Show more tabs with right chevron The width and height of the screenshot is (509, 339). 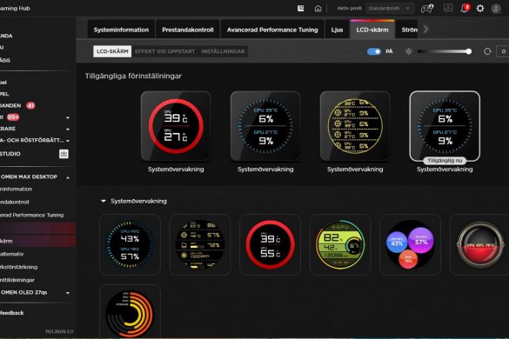pyautogui.click(x=425, y=30)
